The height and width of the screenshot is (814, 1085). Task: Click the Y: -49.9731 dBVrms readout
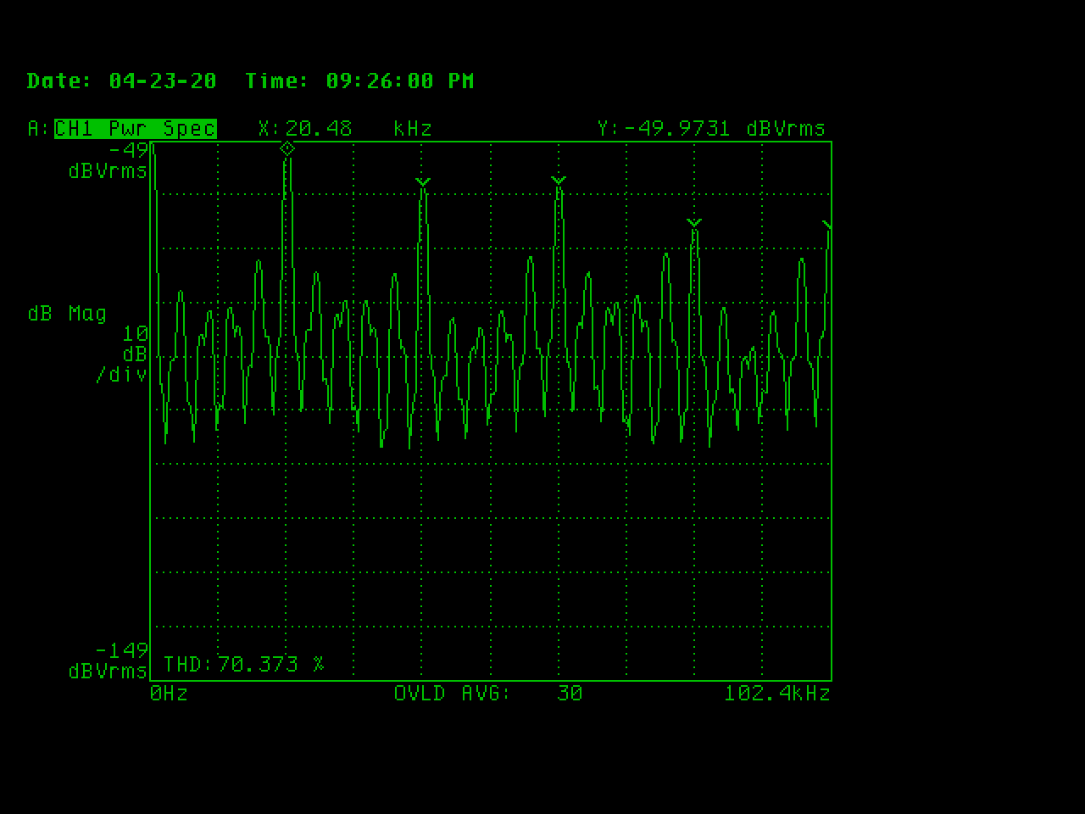[x=711, y=129]
